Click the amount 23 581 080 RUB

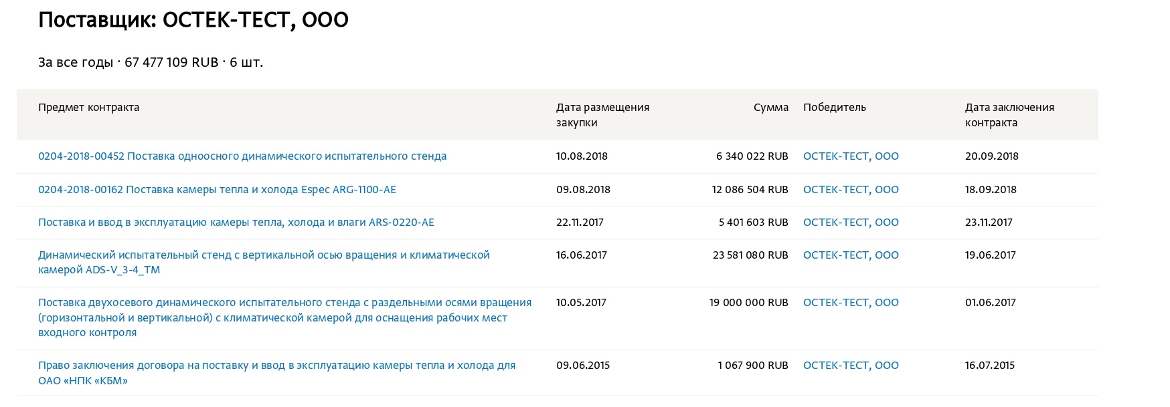751,255
